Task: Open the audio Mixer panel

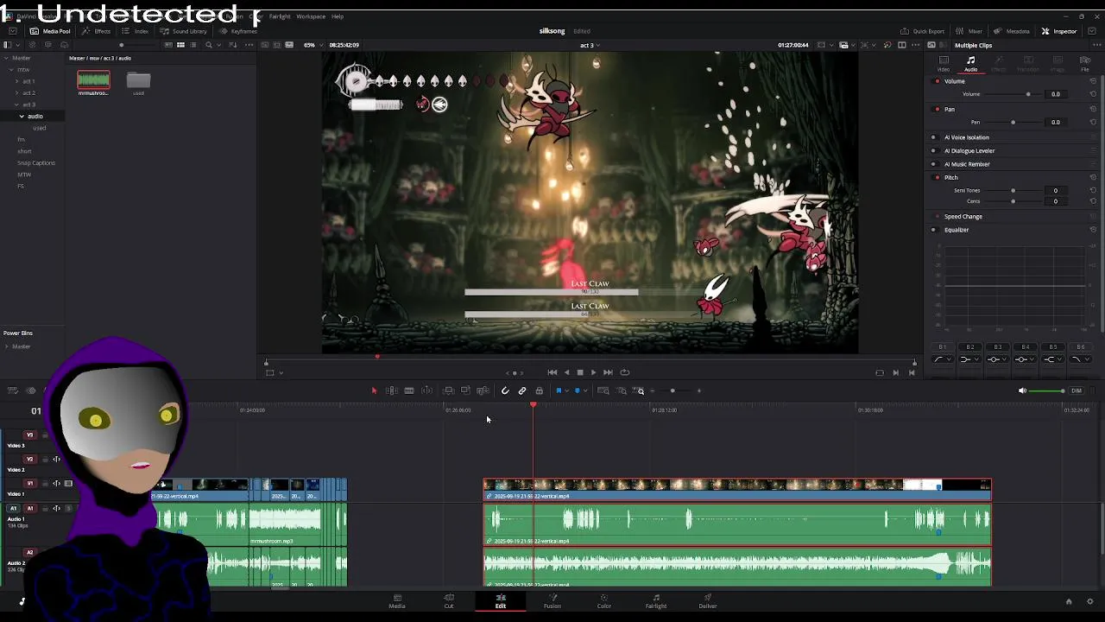Action: [x=969, y=31]
